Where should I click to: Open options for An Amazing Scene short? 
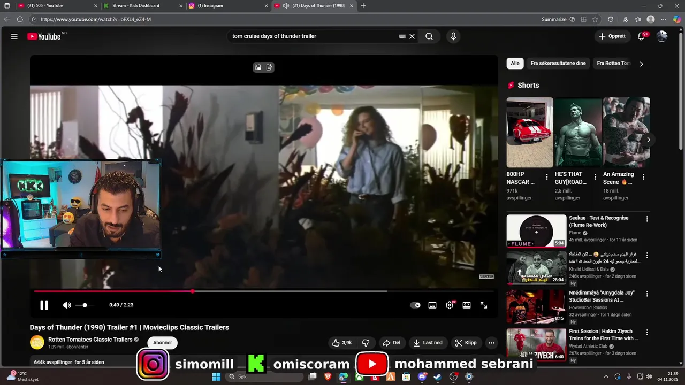point(643,177)
